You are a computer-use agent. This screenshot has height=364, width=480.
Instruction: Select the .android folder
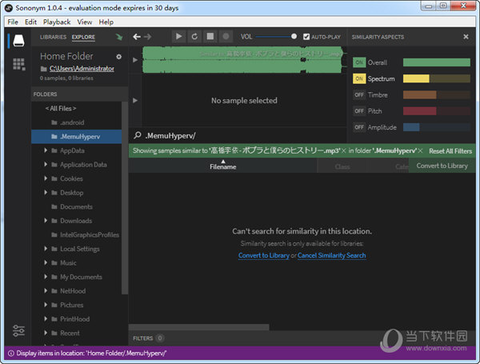(x=77, y=122)
